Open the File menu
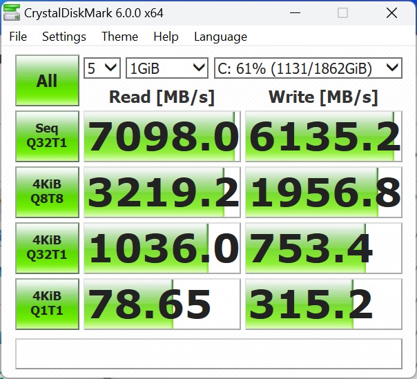The image size is (417, 379). pos(18,37)
